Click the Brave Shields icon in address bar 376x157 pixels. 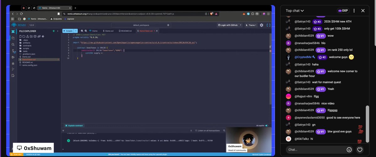pos(211,14)
